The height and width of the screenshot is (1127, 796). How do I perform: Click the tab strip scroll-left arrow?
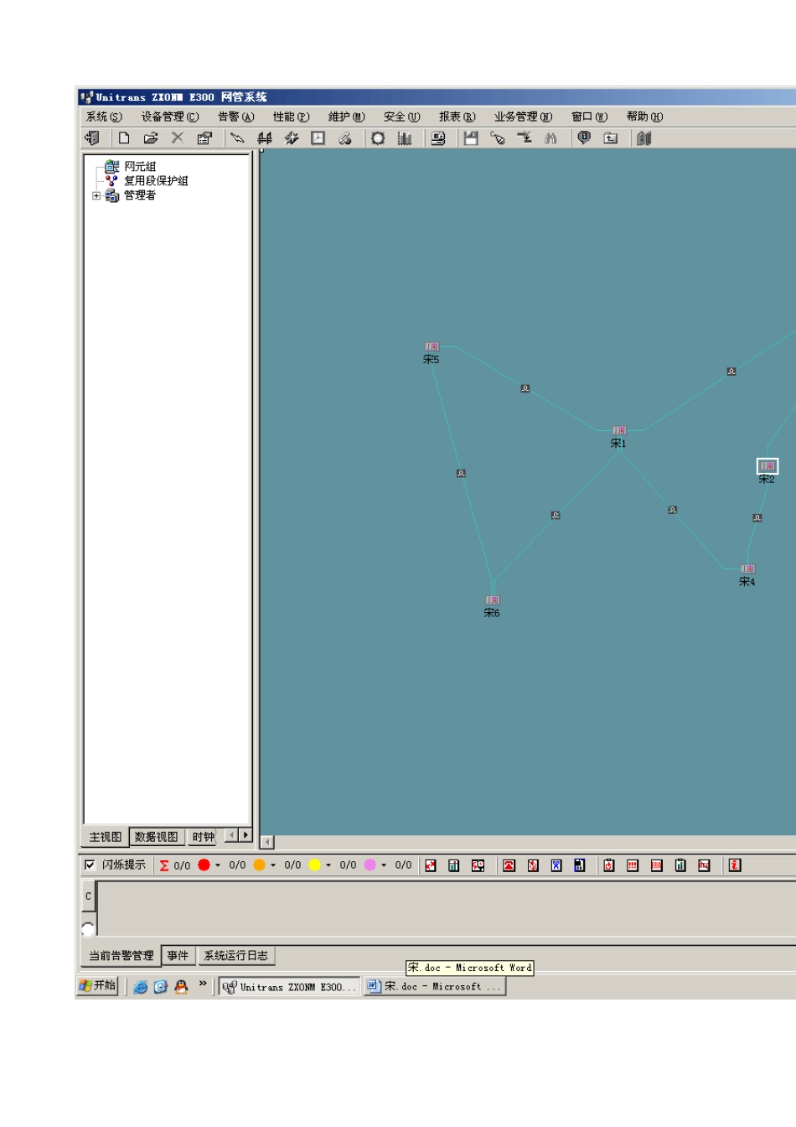231,835
